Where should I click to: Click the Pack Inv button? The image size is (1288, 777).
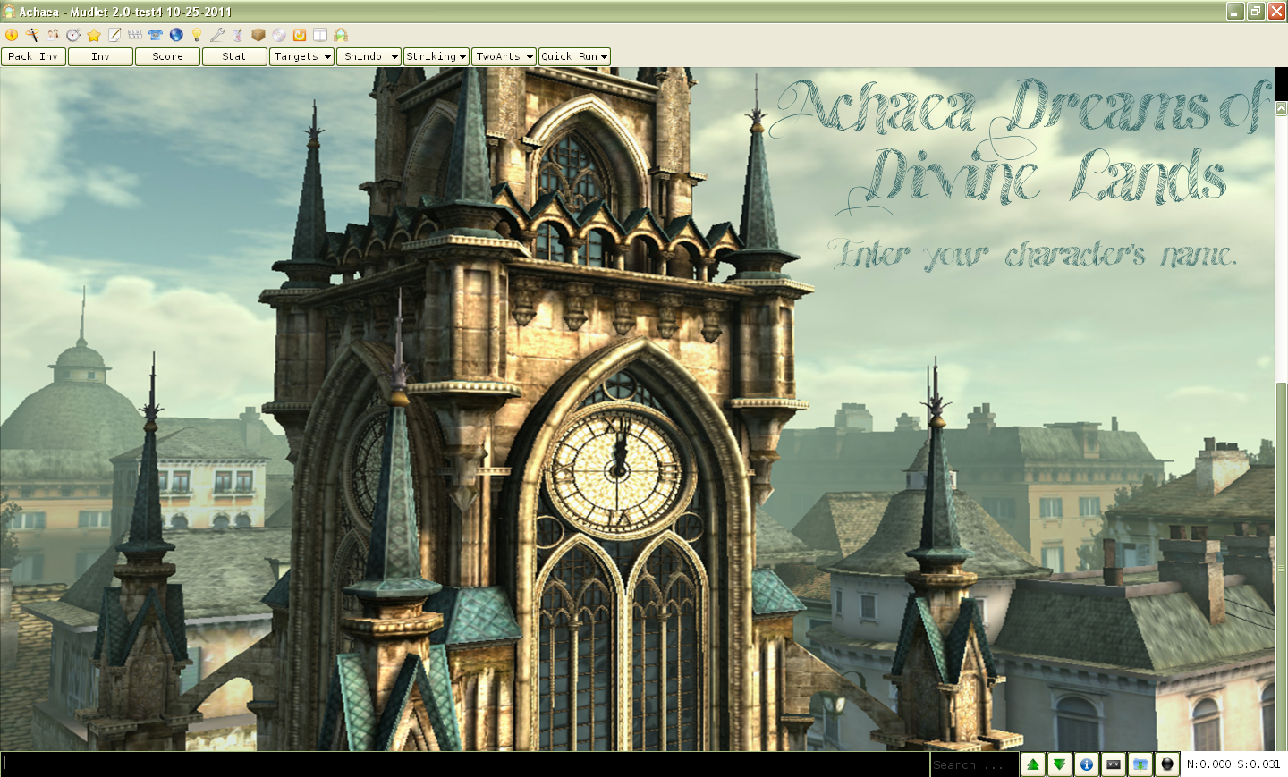33,56
